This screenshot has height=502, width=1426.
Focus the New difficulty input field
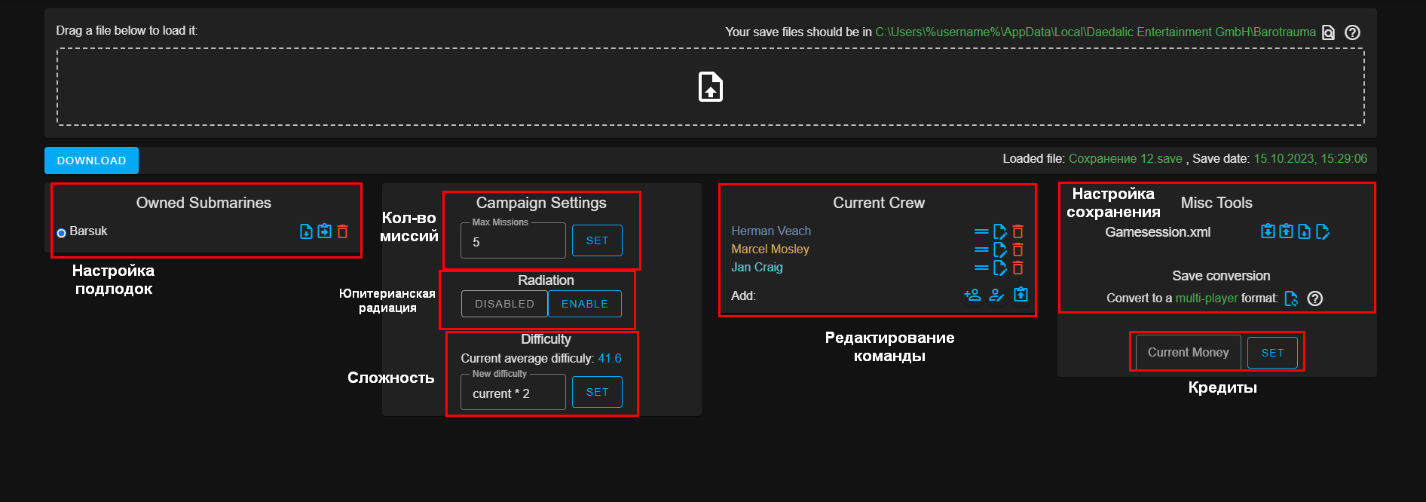tap(513, 393)
